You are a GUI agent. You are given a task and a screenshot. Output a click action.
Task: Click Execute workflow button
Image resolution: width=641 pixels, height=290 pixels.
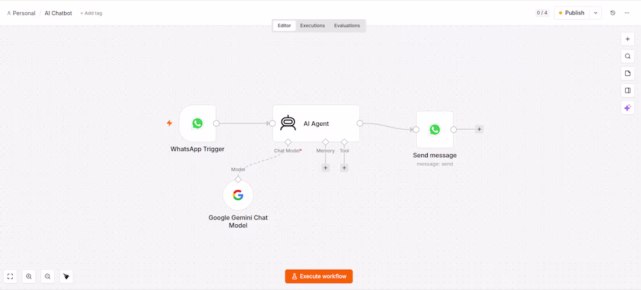pos(319,277)
